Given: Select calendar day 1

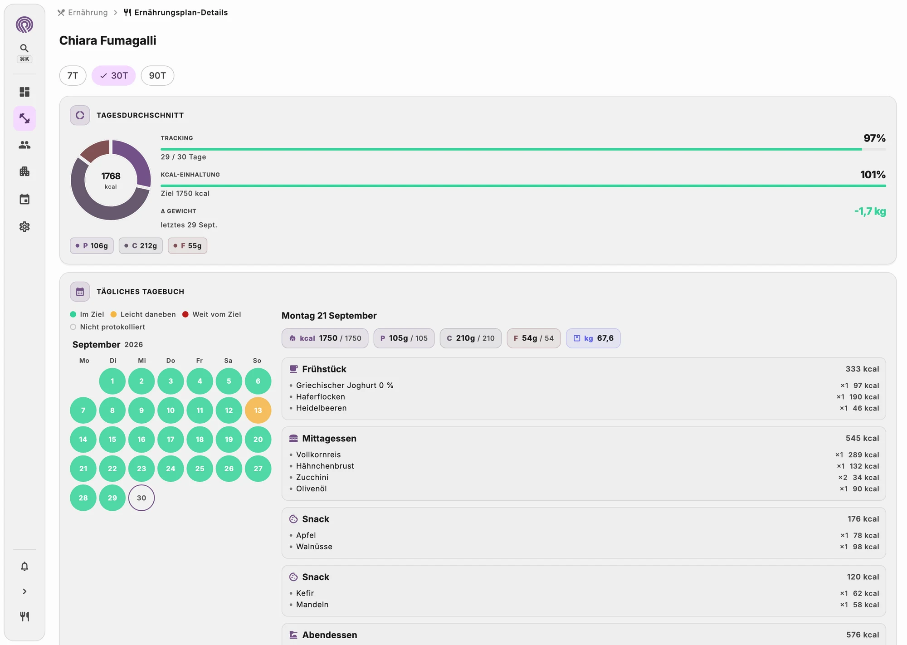Looking at the screenshot, I should coord(112,381).
